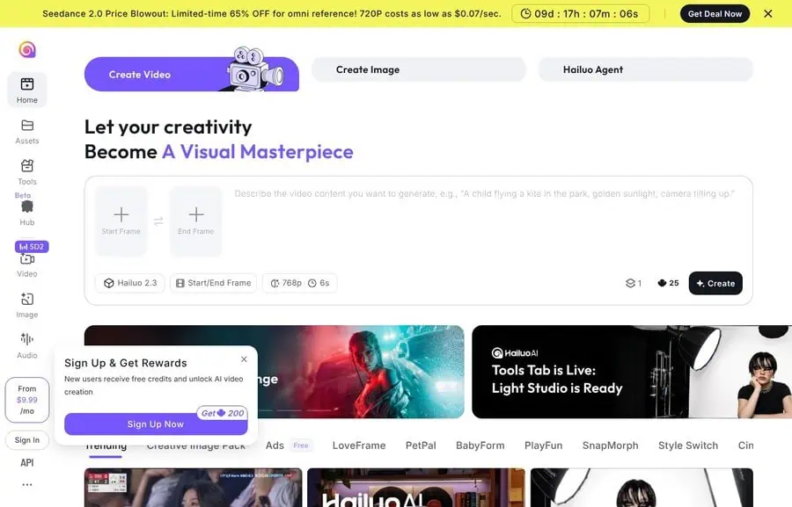Open the Ads category tab
Viewport: 792px width, 507px height.
pos(275,445)
